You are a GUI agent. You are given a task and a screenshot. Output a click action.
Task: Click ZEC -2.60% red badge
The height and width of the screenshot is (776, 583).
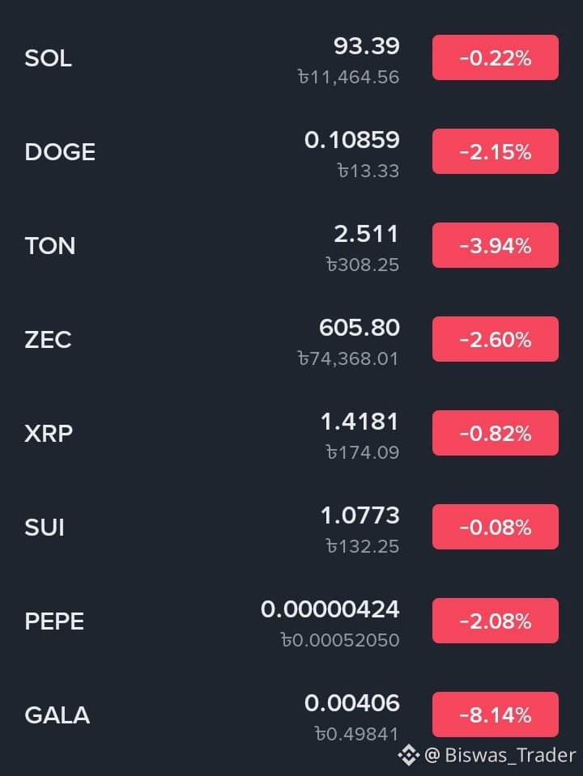(x=496, y=339)
